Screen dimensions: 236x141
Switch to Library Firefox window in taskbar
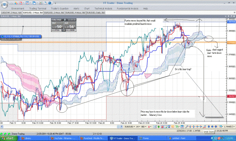tap(34, 138)
